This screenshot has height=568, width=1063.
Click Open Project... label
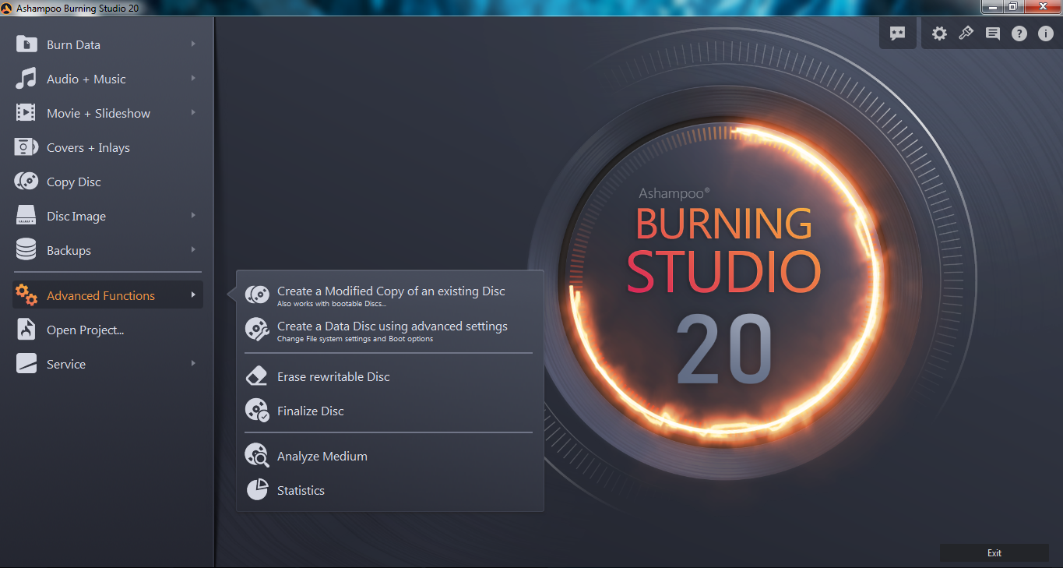click(85, 330)
